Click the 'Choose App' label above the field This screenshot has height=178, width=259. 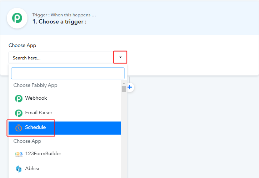point(22,45)
